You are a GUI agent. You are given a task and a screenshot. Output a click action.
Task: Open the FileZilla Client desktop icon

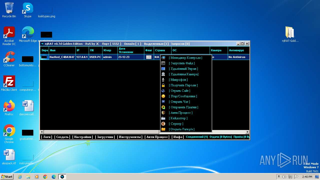9,83
